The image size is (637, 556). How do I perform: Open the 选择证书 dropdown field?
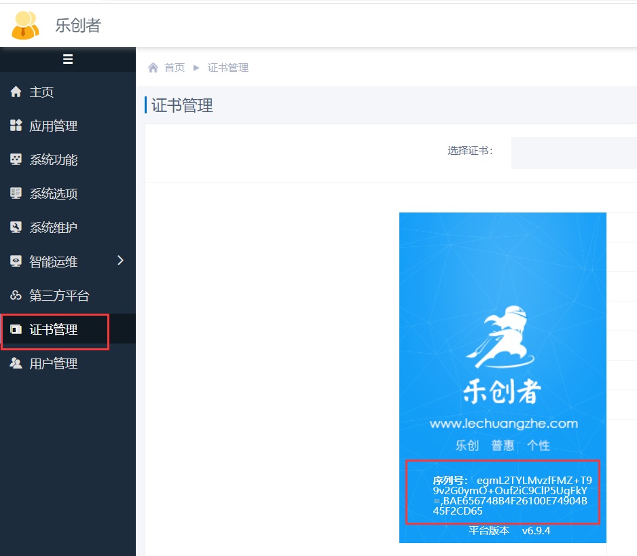[x=574, y=152]
